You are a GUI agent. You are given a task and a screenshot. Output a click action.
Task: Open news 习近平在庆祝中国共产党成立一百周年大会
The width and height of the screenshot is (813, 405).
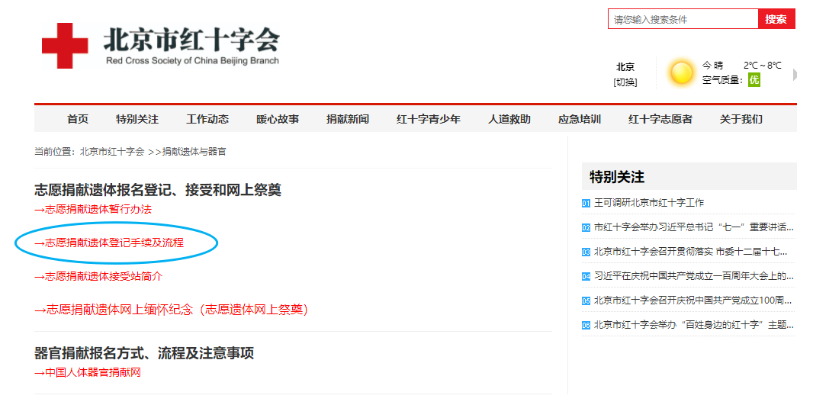[694, 276]
